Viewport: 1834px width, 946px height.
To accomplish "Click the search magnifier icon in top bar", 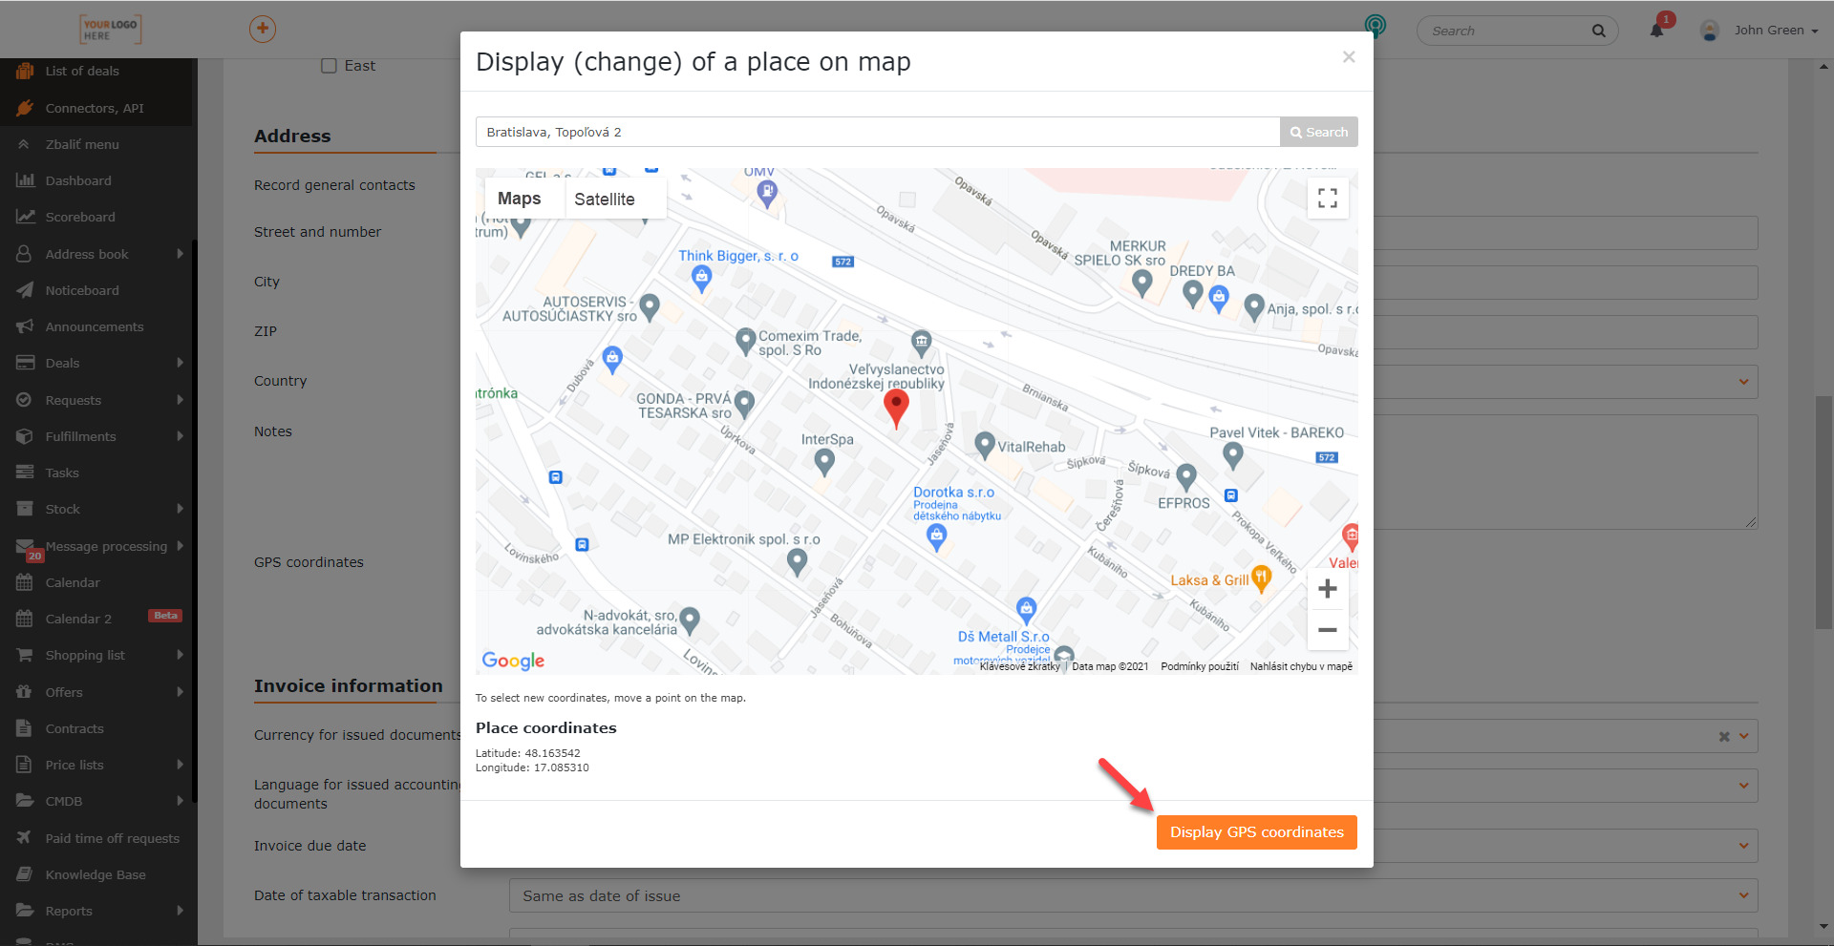I will tap(1598, 31).
